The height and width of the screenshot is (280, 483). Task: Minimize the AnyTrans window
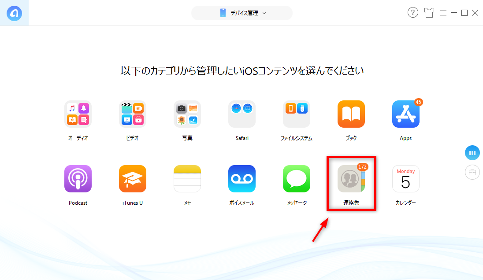pyautogui.click(x=454, y=13)
